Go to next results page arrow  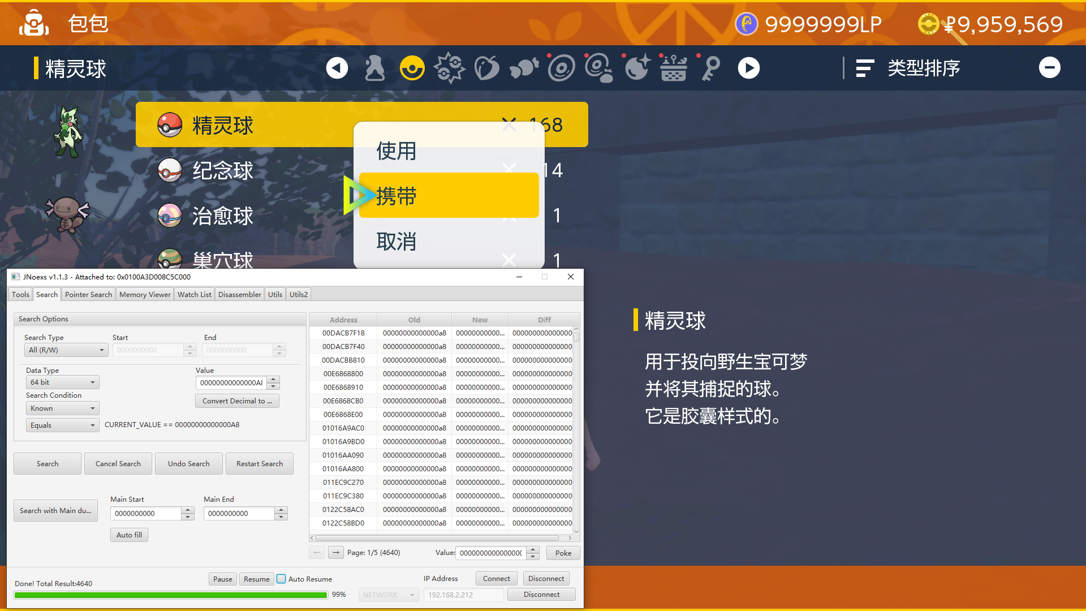coord(336,553)
